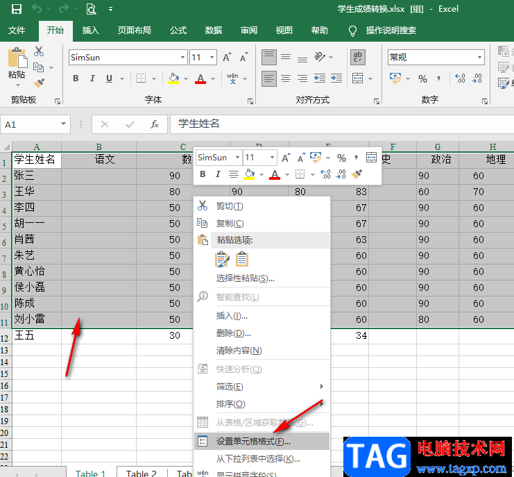514x477 pixels.
Task: Click Merge and Center icon in ribbon
Action: click(357, 78)
